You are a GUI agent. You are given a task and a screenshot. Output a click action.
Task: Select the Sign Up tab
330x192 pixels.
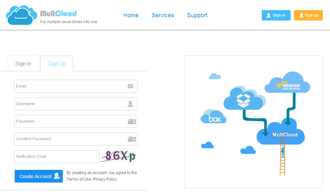pos(57,63)
